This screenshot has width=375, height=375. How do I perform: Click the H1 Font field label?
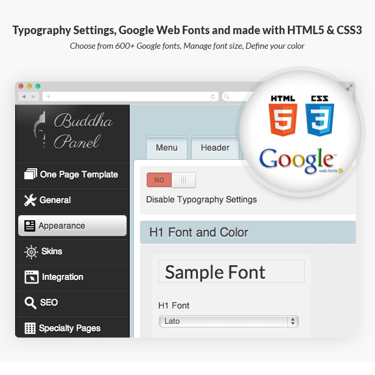pos(173,305)
